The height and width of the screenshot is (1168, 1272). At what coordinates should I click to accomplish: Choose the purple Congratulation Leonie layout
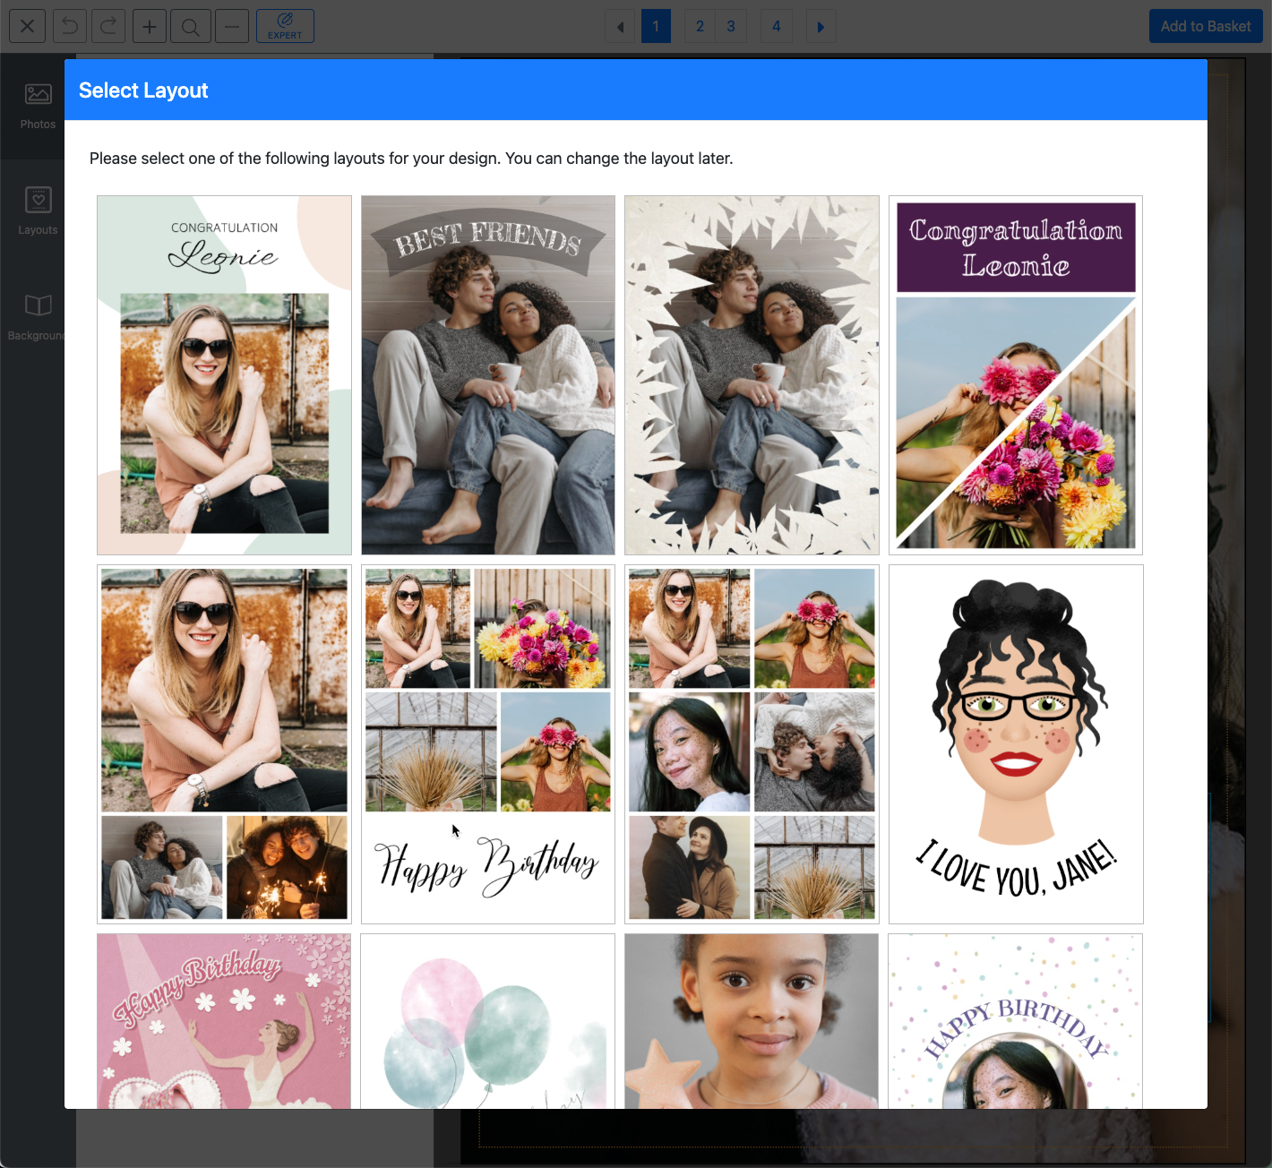[1016, 375]
